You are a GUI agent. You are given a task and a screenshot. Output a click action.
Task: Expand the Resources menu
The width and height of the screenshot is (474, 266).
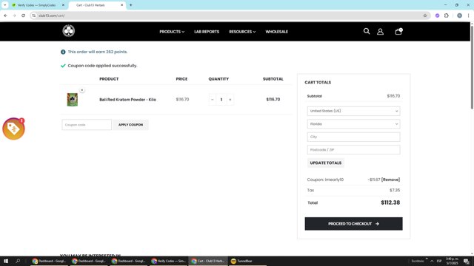click(x=242, y=32)
